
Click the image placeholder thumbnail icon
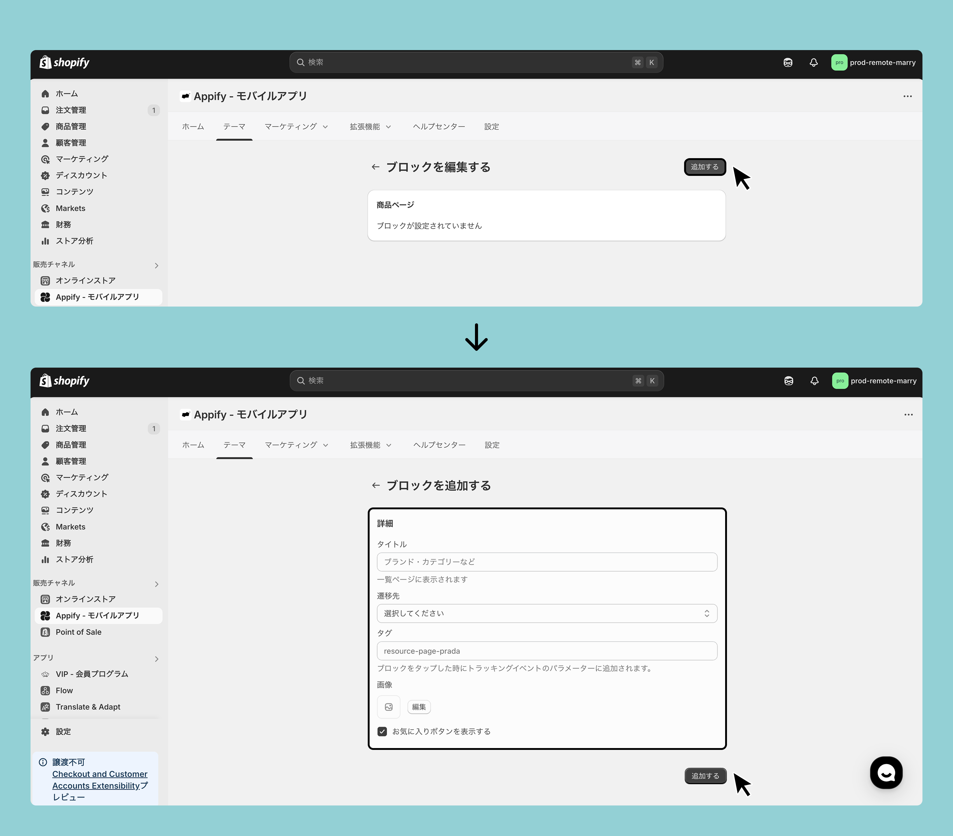point(389,707)
